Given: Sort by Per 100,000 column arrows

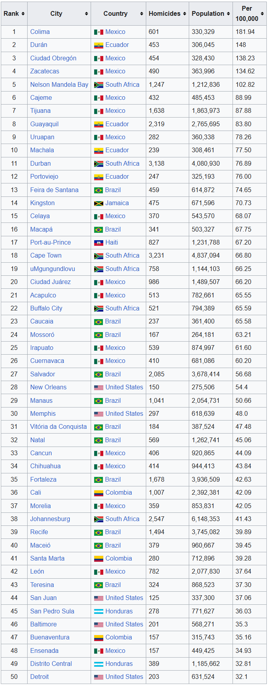Looking at the screenshot, I should (x=262, y=14).
